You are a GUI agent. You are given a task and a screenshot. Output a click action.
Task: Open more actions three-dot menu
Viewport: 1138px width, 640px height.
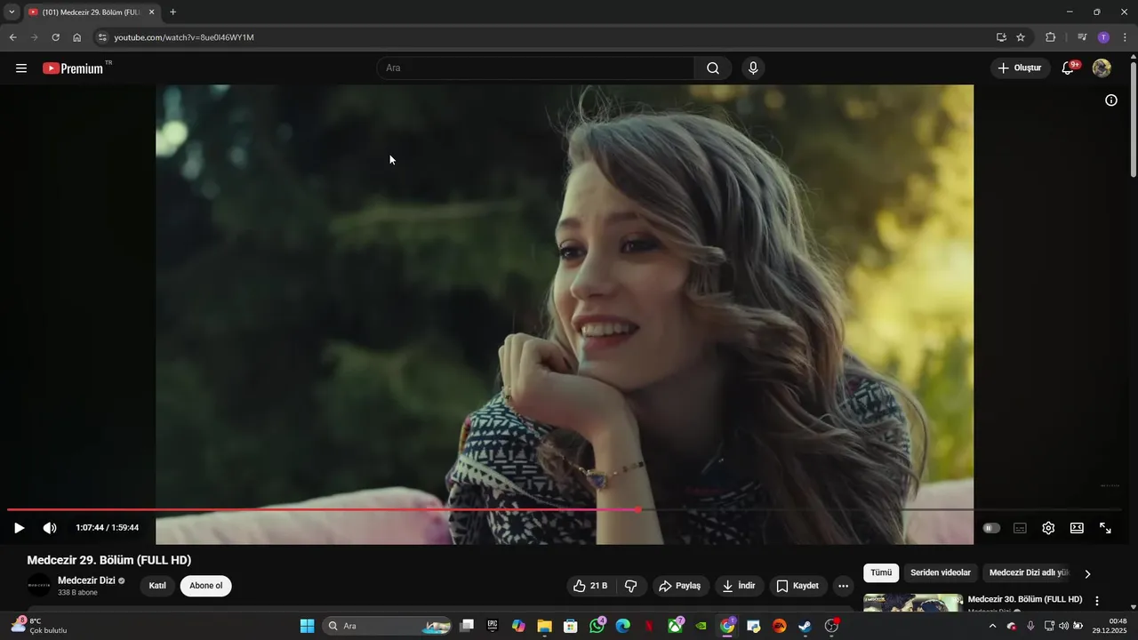tap(844, 586)
